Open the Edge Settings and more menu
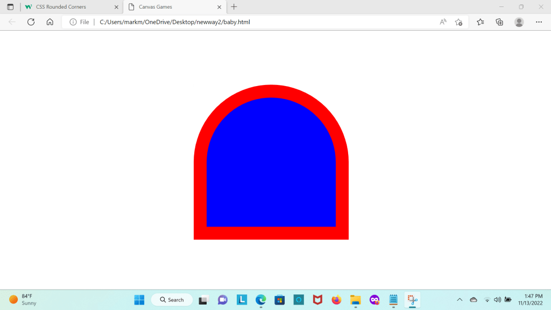This screenshot has height=310, width=551. [x=539, y=22]
